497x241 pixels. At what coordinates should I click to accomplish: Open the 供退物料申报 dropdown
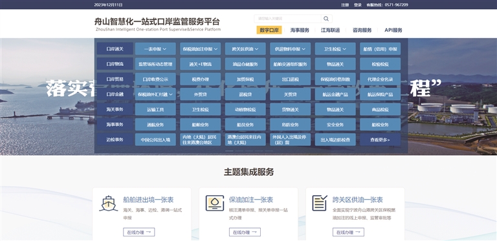click(291, 49)
